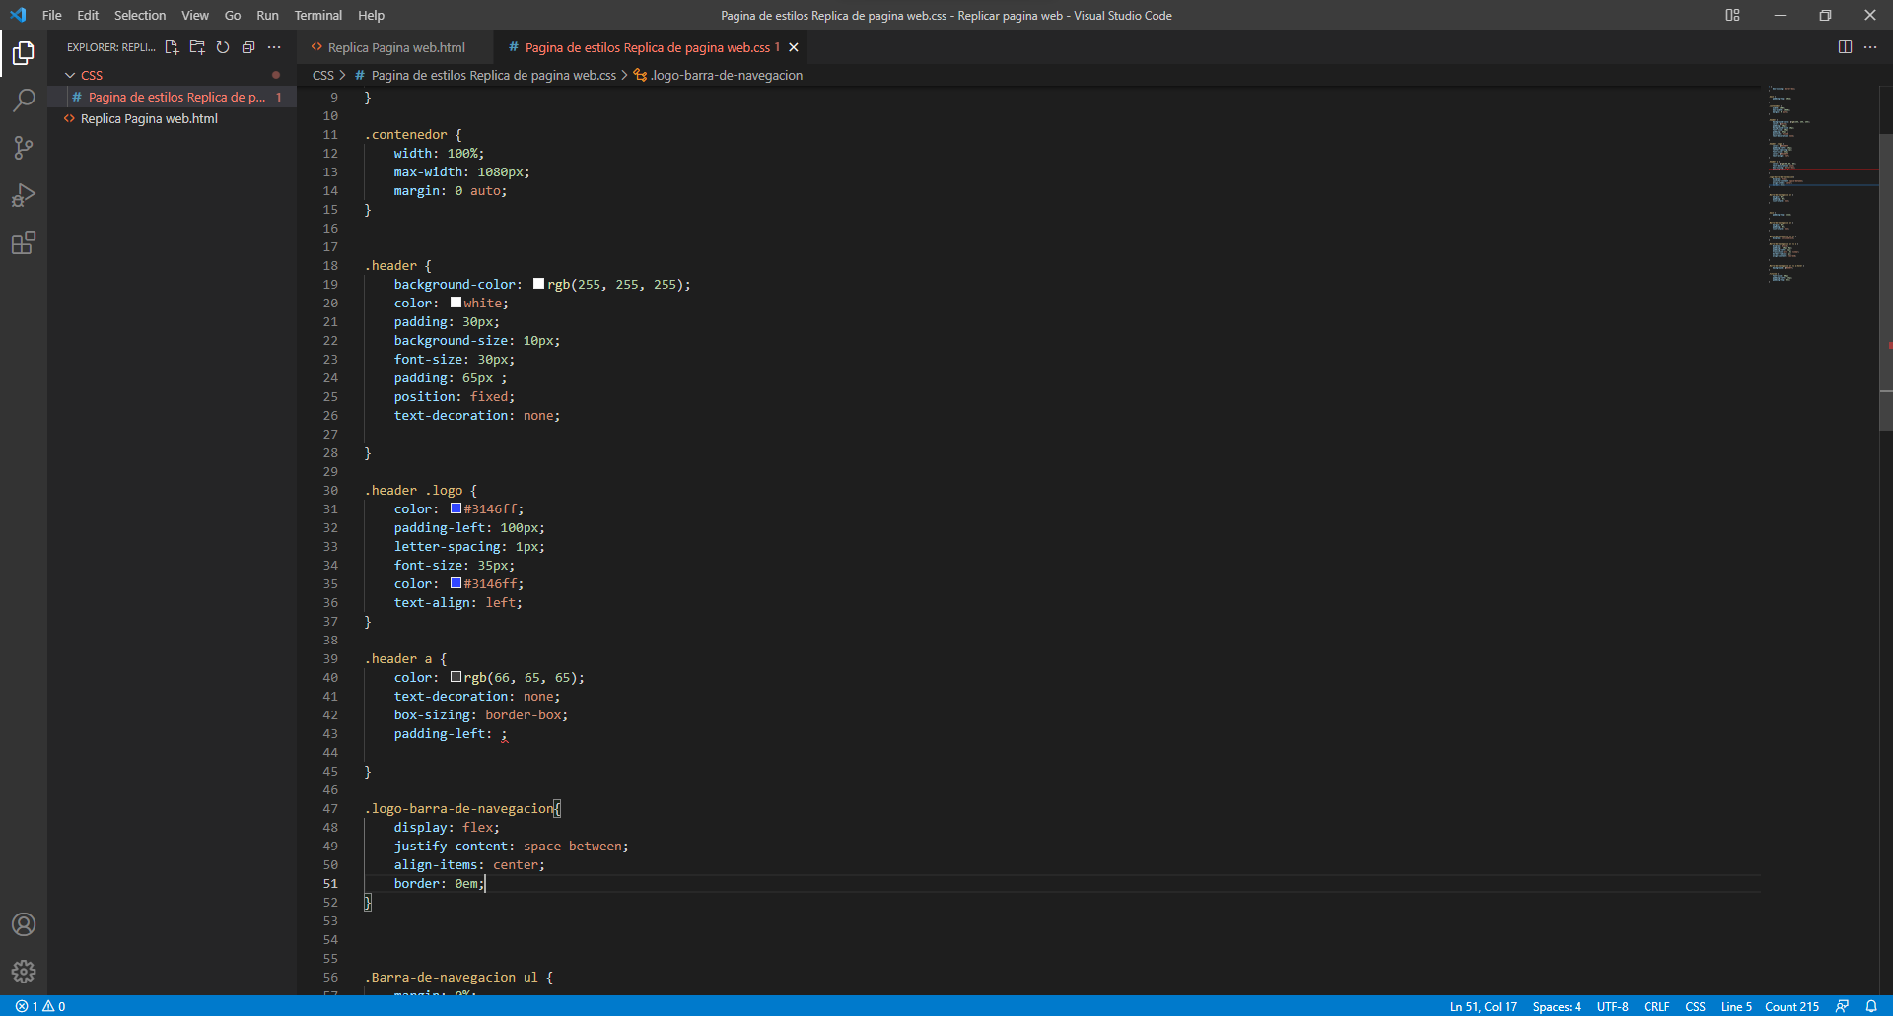Create a new file in the Explorer

click(172, 47)
